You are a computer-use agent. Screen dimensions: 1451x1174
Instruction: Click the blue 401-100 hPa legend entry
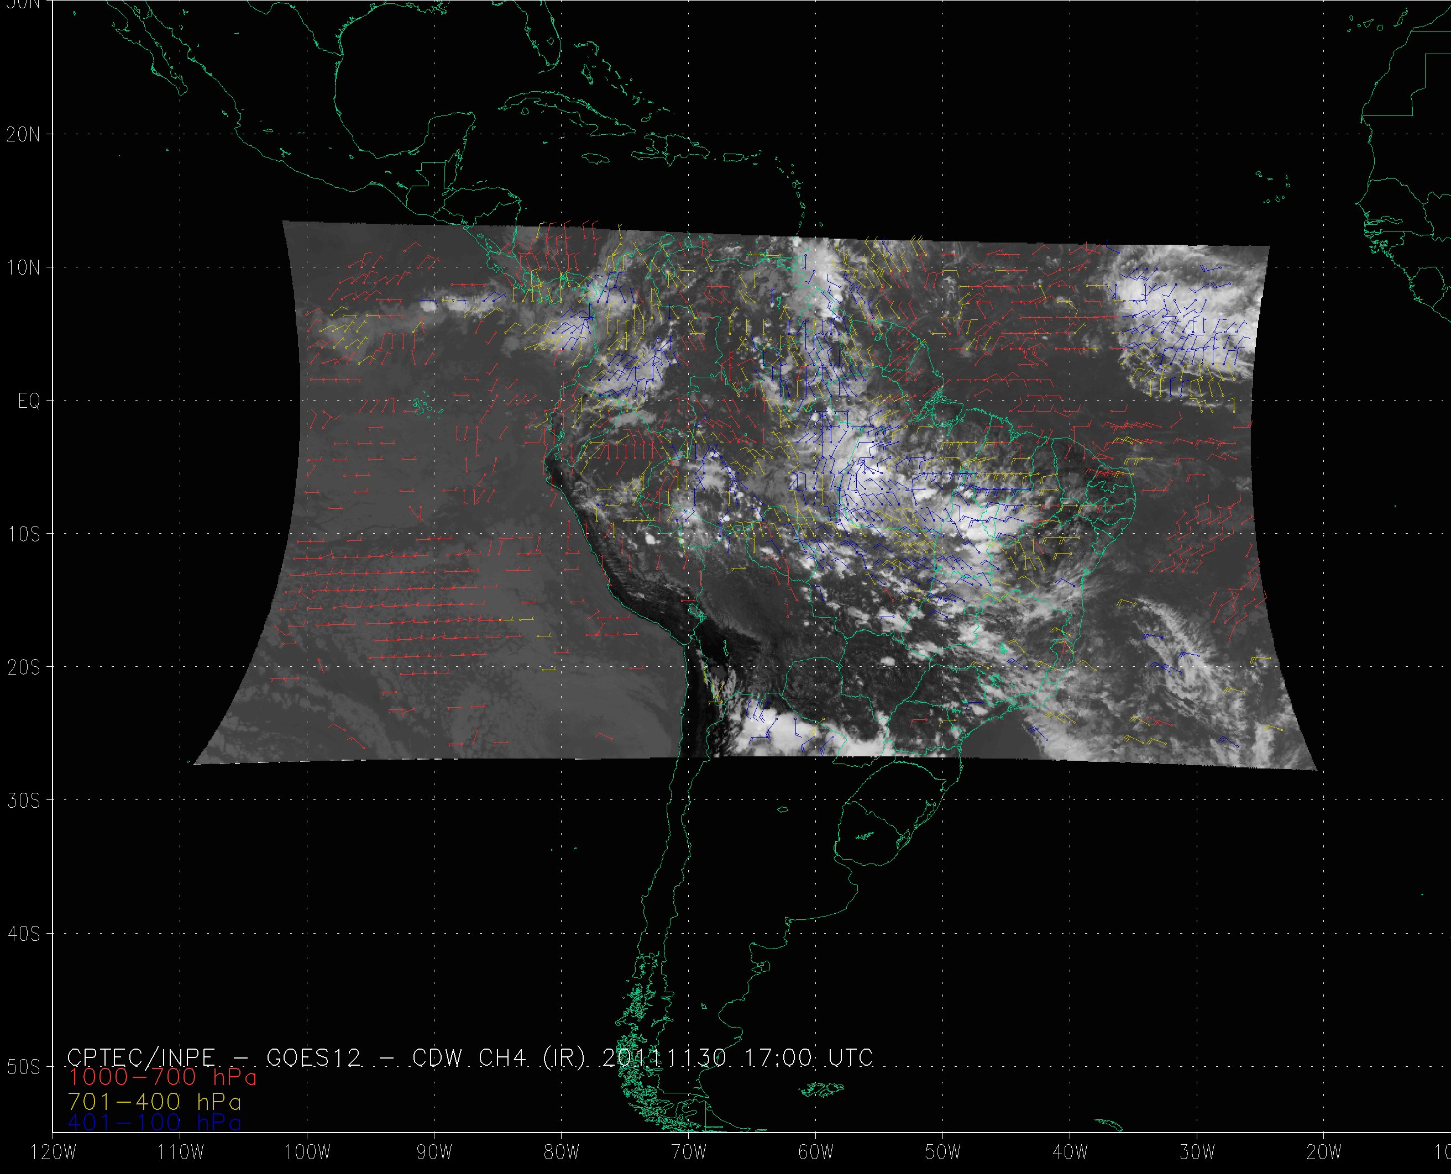coord(154,1123)
